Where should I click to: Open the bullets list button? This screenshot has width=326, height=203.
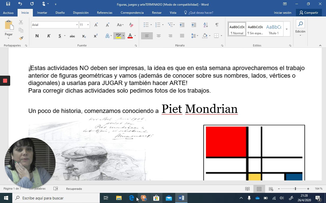pyautogui.click(x=146, y=25)
